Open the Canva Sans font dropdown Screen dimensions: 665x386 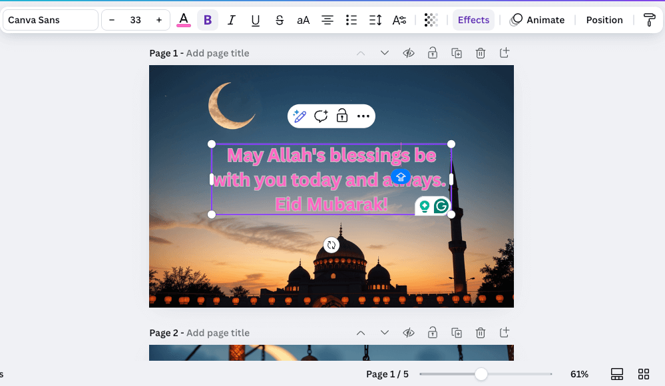[51, 20]
